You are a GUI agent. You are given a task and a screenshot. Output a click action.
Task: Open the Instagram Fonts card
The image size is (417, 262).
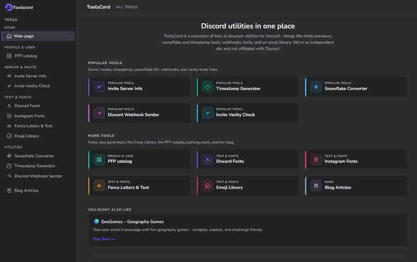coord(357,160)
